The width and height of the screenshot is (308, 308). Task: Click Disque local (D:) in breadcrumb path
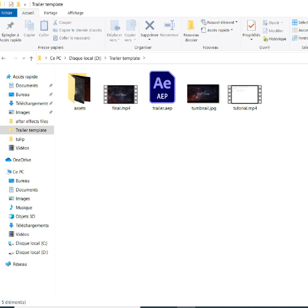pyautogui.click(x=85, y=58)
